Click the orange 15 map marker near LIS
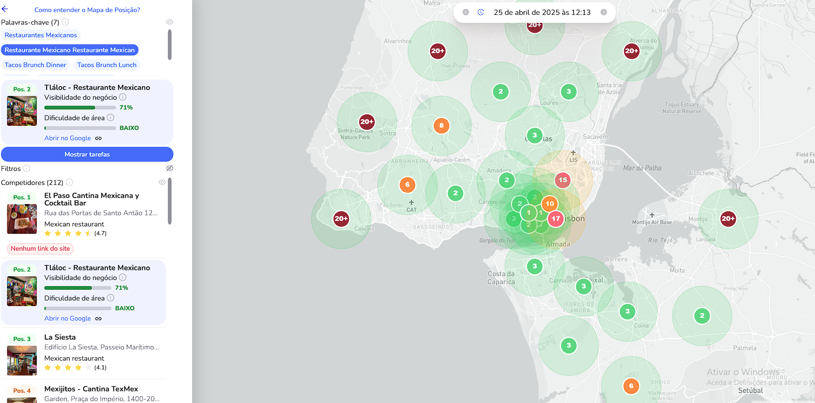815x403 pixels. pos(563,180)
